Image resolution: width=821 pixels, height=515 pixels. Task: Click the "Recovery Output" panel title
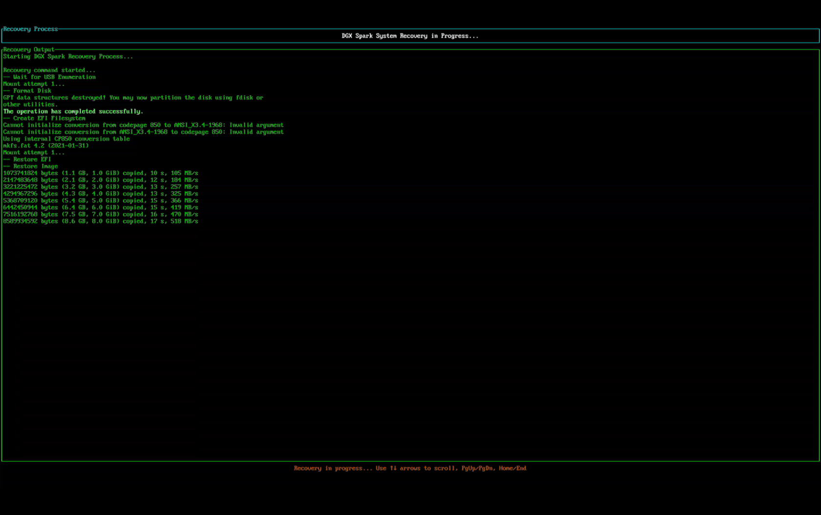coord(28,49)
